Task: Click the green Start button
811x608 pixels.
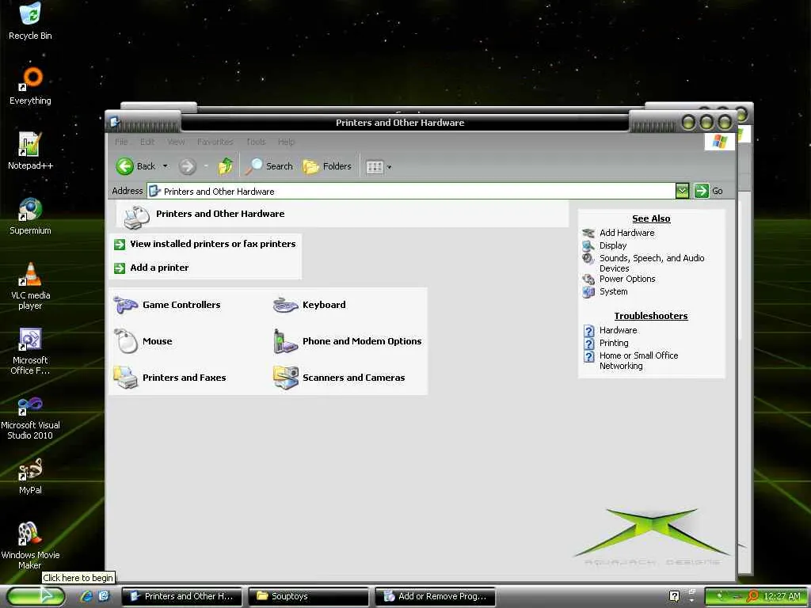Action: [35, 596]
